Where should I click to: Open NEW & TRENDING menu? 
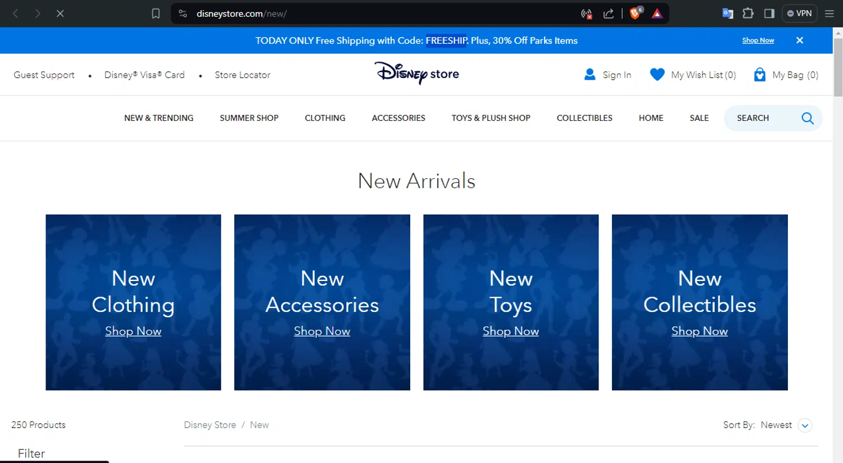158,118
